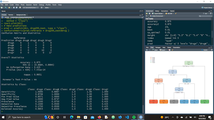This screenshot has width=214, height=120.
Task: Maximize the Source pane
Action: click(x=143, y=11)
